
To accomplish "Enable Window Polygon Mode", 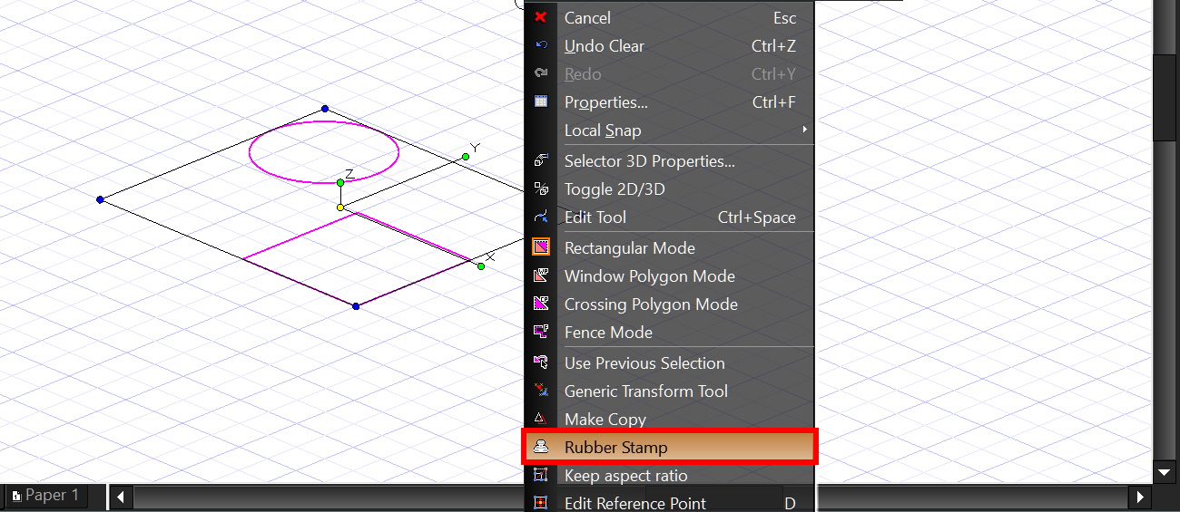I will coord(670,275).
